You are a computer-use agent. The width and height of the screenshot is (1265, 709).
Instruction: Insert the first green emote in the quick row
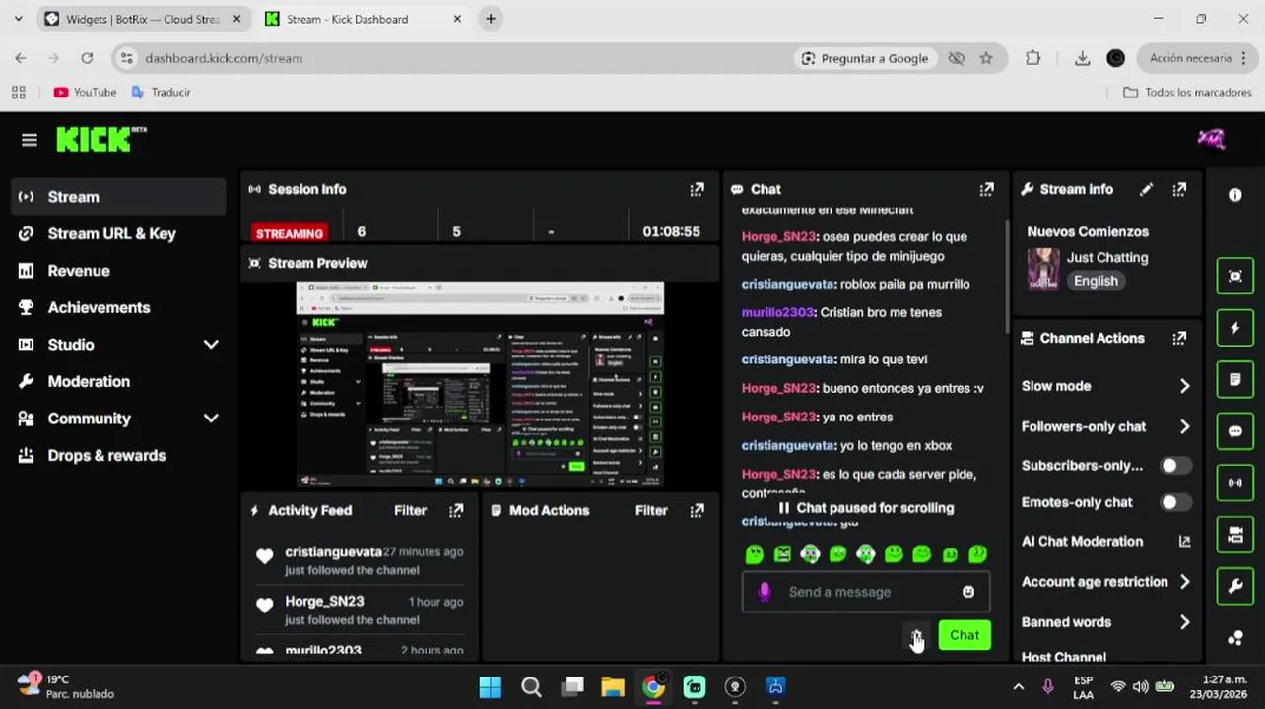click(x=755, y=554)
